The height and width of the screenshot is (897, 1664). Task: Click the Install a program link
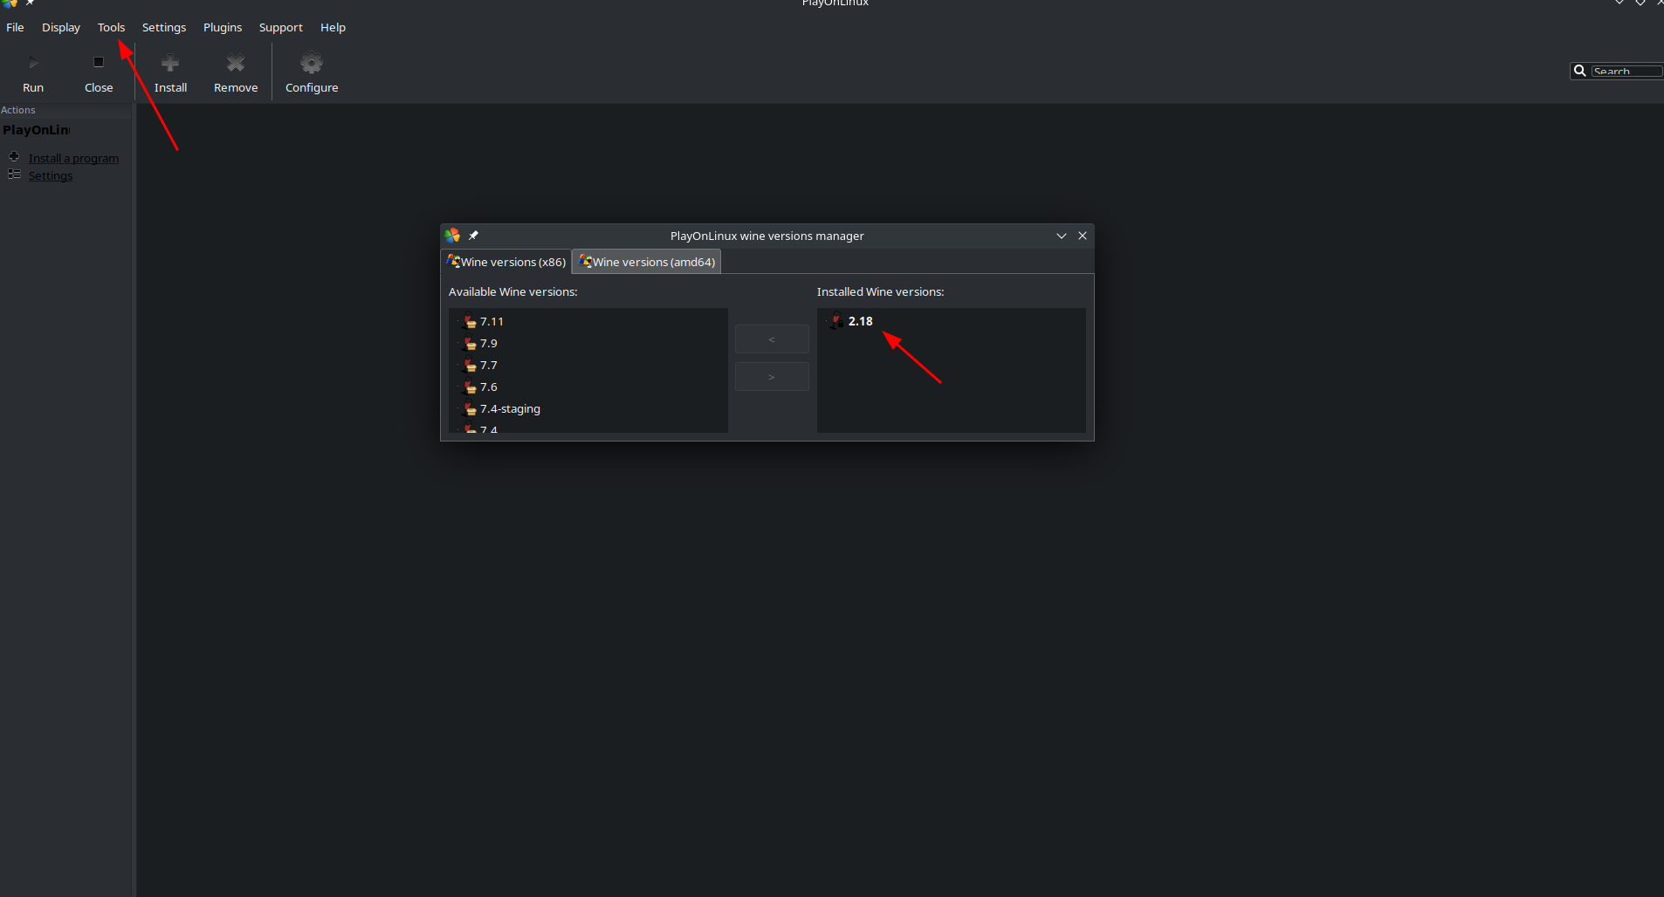click(x=73, y=158)
